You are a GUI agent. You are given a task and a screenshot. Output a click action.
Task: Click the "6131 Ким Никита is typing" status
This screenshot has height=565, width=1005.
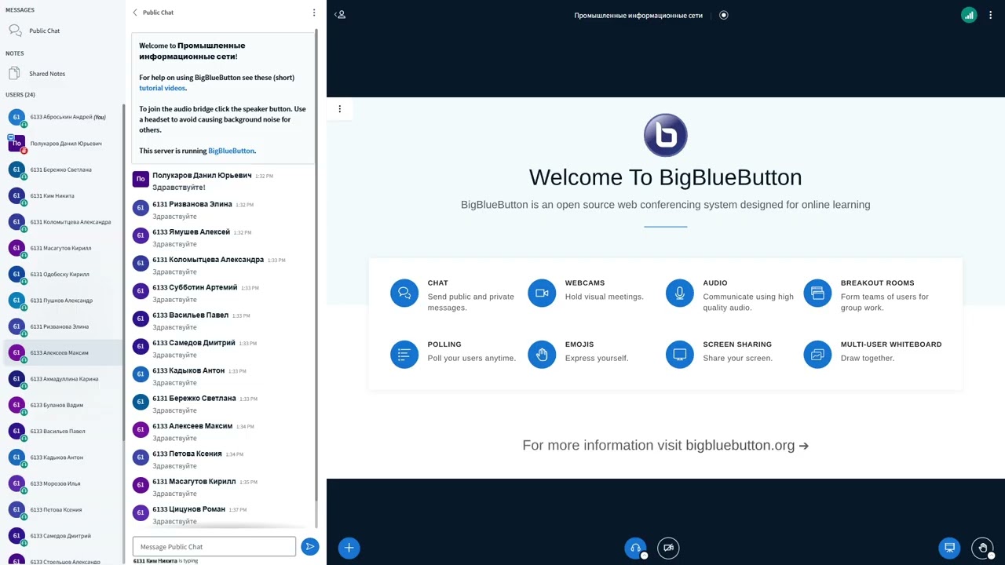pyautogui.click(x=166, y=561)
